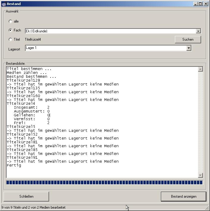Expand the Lagerort dropdown arrow
This screenshot has width=210, height=211.
coord(189,48)
